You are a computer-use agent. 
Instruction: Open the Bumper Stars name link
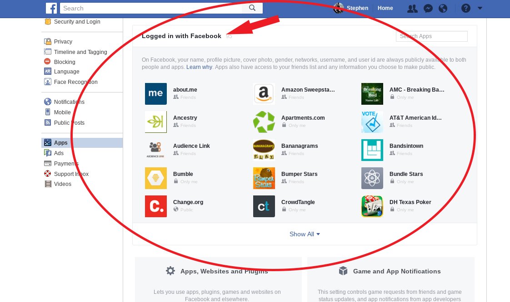coord(299,174)
